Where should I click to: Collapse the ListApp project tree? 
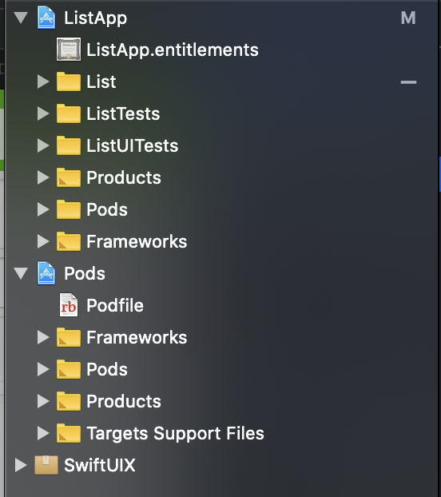(x=21, y=18)
